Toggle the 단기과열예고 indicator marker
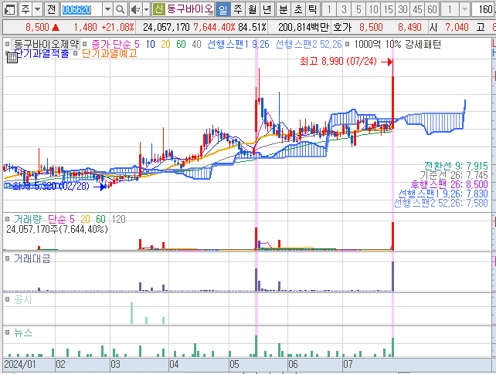Viewport: 496px width, 374px height. click(x=75, y=53)
